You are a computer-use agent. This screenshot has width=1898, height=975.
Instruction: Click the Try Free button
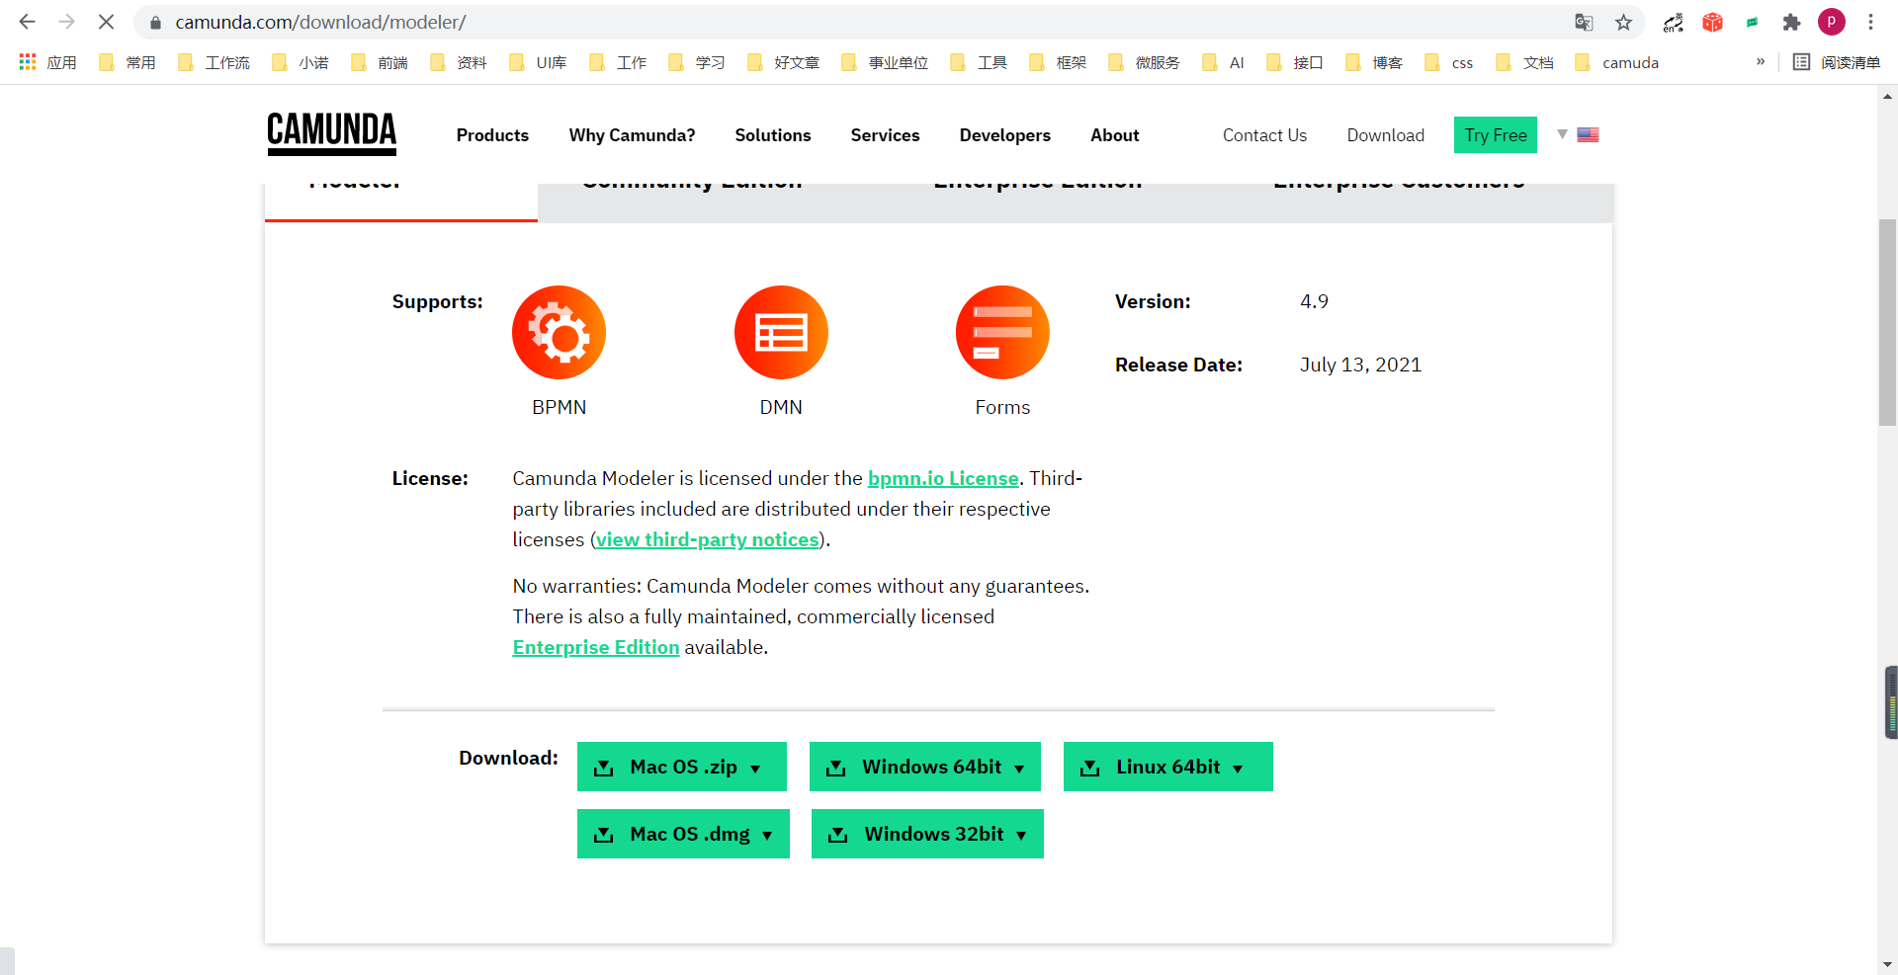pyautogui.click(x=1495, y=134)
